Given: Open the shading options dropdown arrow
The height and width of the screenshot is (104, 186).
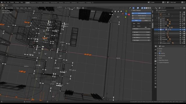Looking at the screenshot, I should [x=152, y=8].
